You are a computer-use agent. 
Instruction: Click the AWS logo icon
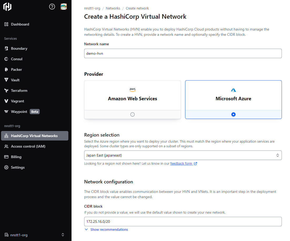click(133, 90)
